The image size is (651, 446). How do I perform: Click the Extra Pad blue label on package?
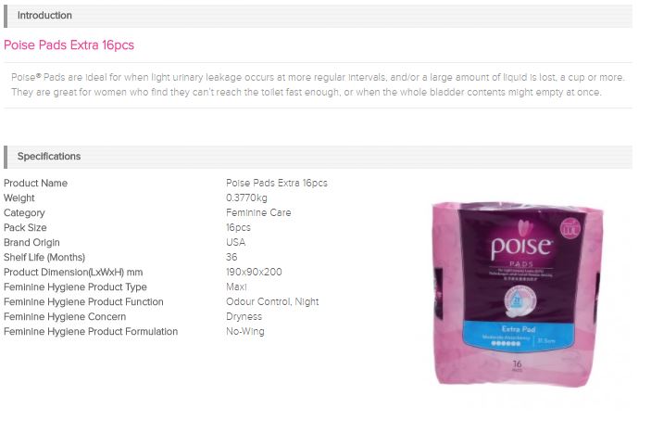tap(519, 336)
